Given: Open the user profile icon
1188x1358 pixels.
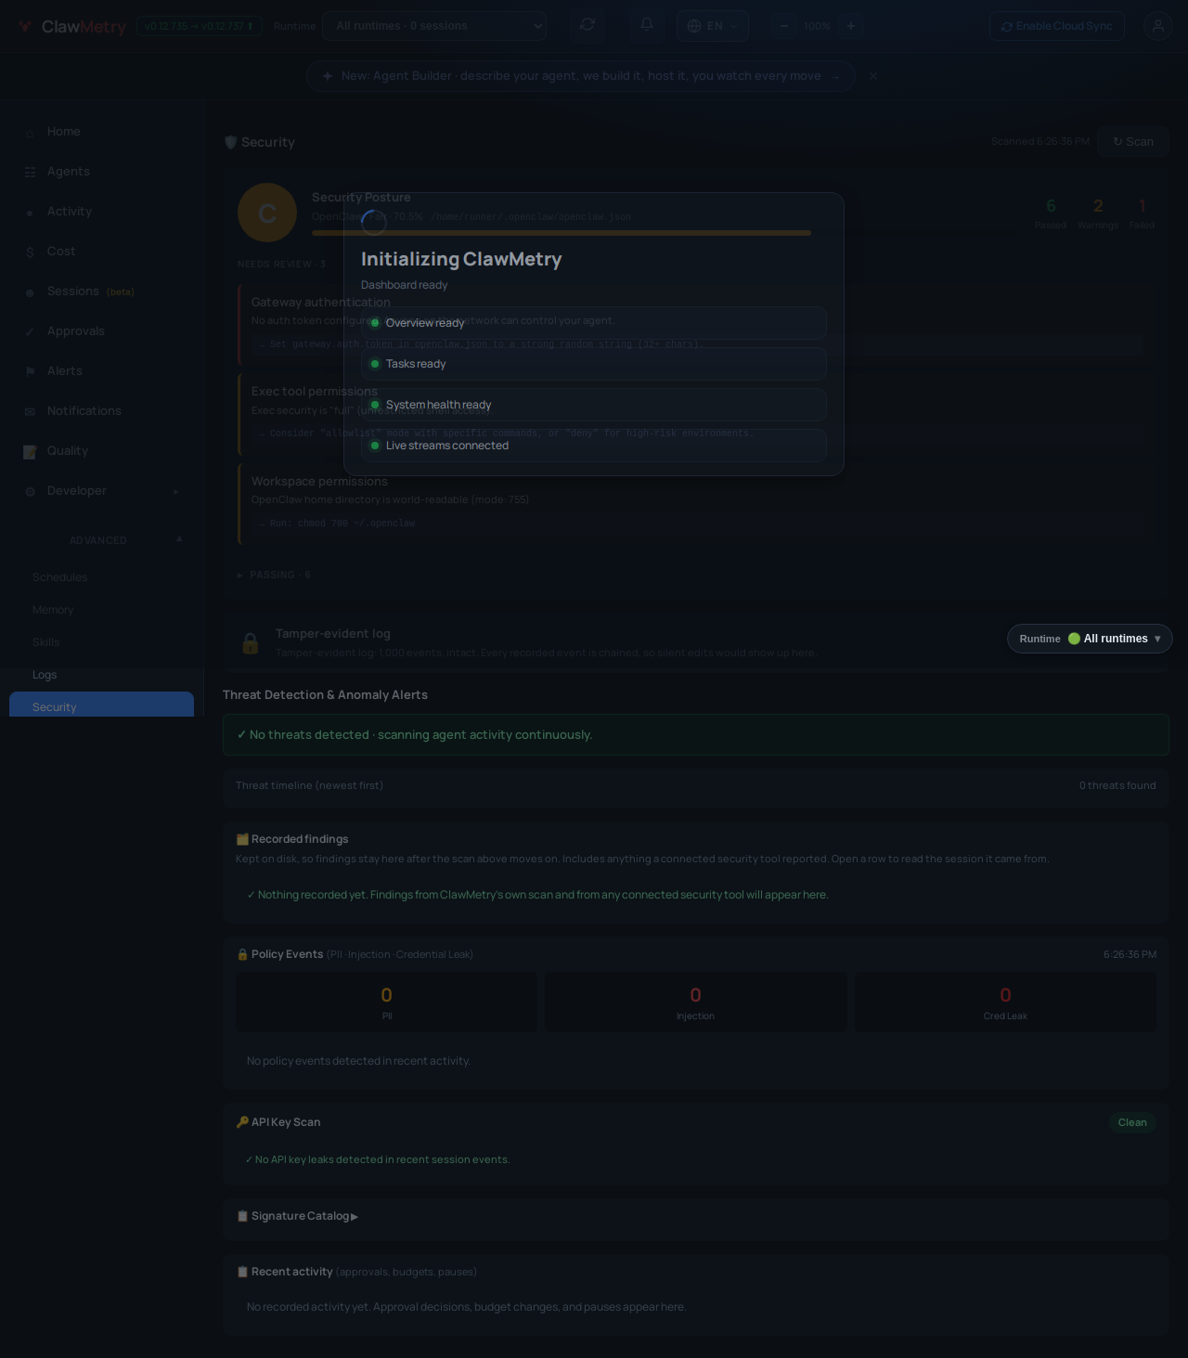Looking at the screenshot, I should click(x=1158, y=26).
